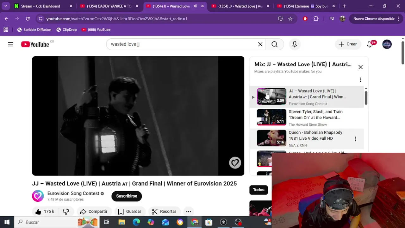Clip the video with Recortar

click(164, 212)
